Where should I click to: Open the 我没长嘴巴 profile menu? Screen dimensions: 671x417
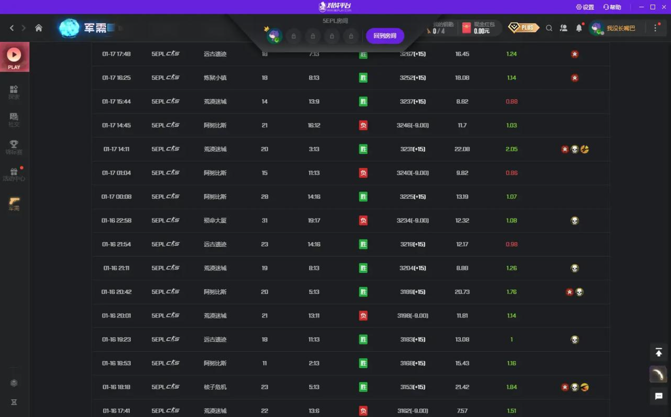(613, 28)
